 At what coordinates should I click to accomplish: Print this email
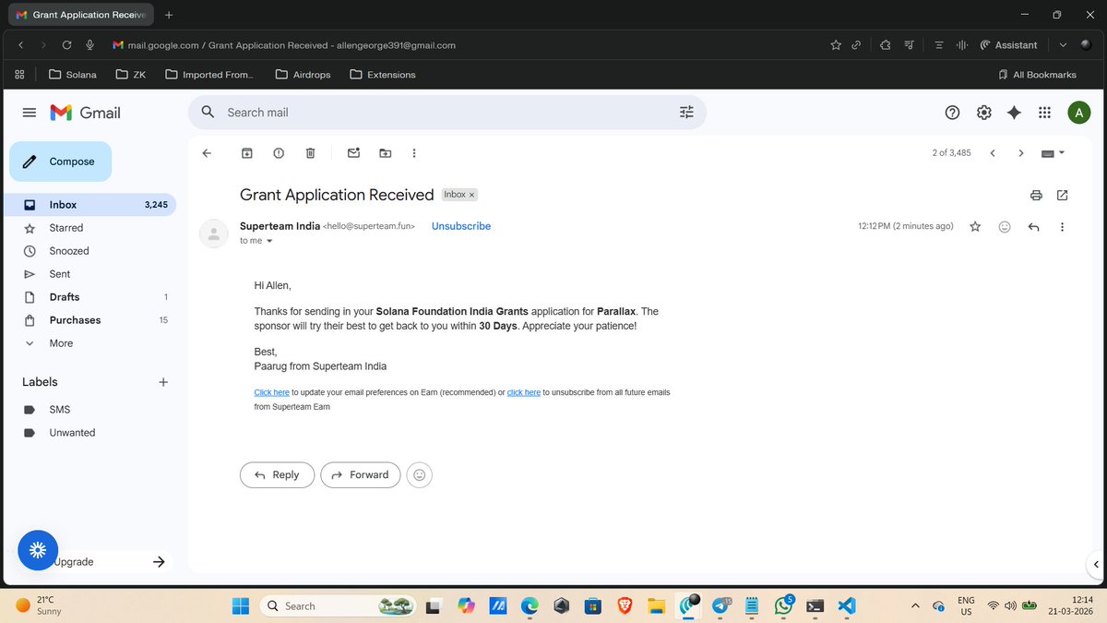(1036, 195)
